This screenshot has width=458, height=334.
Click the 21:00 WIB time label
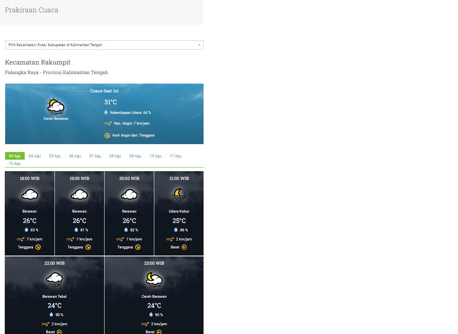pyautogui.click(x=179, y=178)
